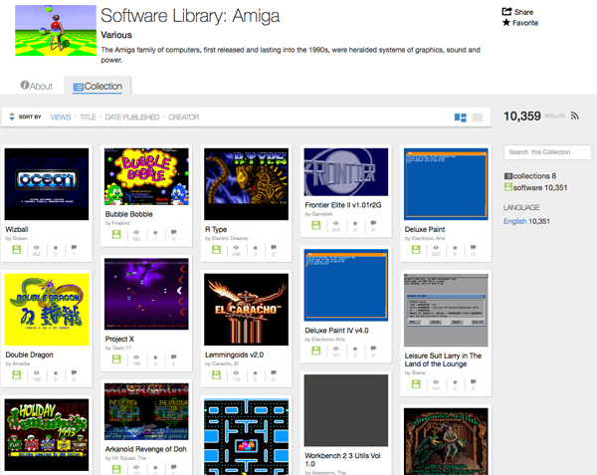The height and width of the screenshot is (475, 597).
Task: Click software disk icon on Bubble Bobble card
Action: (116, 234)
